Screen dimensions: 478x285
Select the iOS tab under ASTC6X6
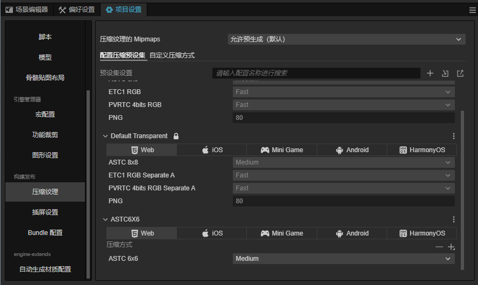(x=212, y=233)
